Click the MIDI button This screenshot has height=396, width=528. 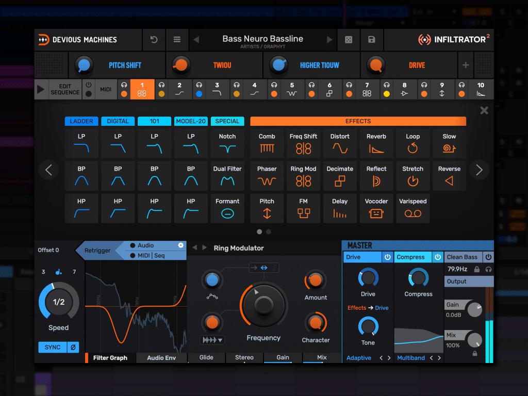click(x=106, y=89)
